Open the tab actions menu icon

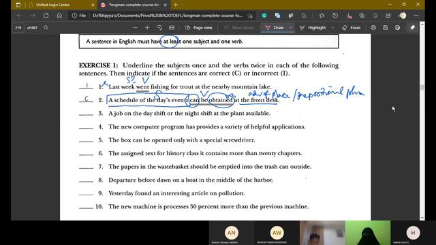(18, 5)
